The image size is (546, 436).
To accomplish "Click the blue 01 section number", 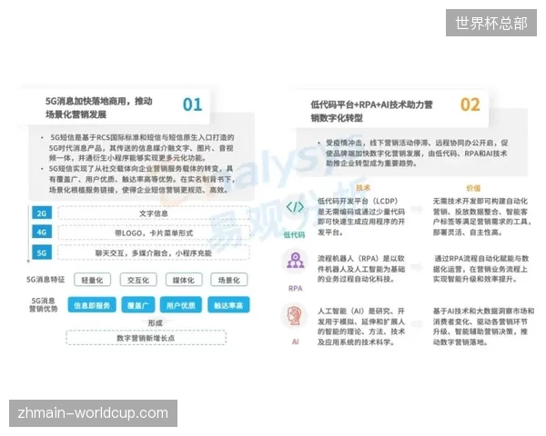I will (x=192, y=104).
